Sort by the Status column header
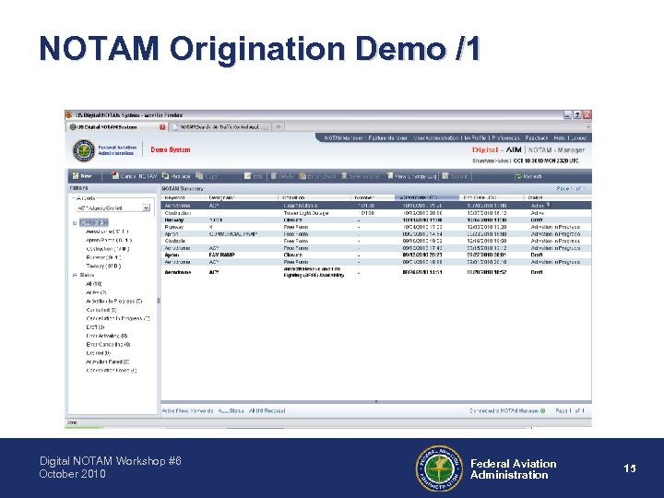 558,197
